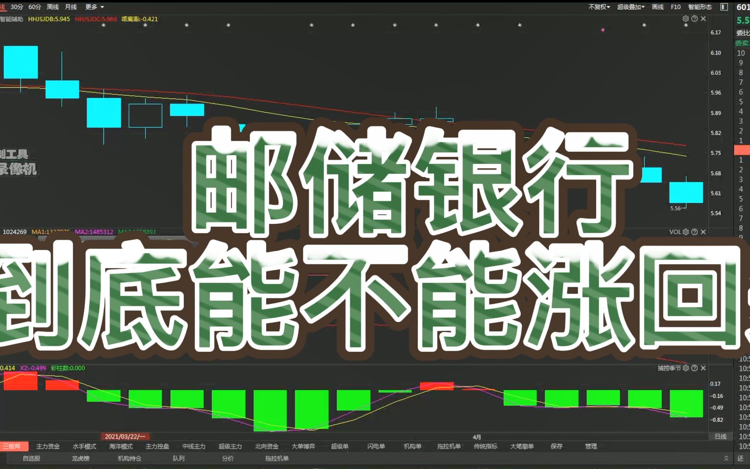Select the 水手模式 indicator tab

tap(84, 446)
